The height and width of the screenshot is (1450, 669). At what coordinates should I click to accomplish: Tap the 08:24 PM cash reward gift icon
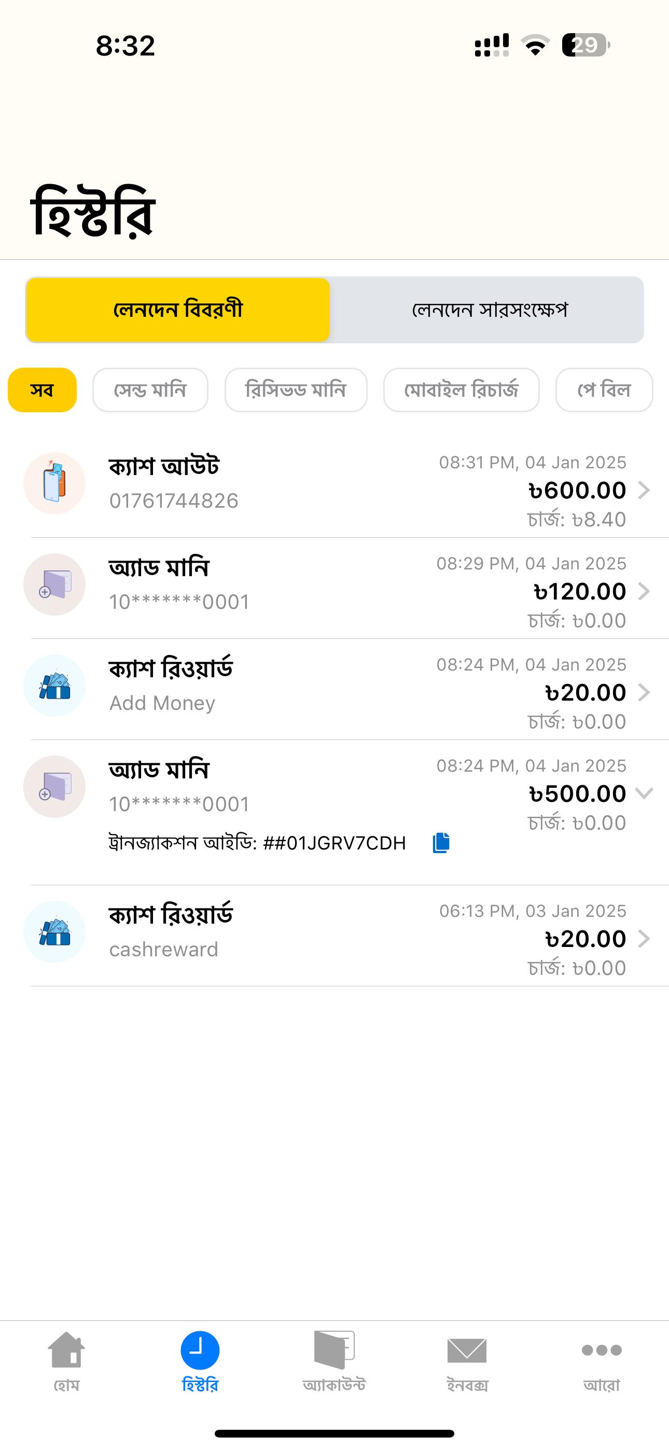click(54, 686)
